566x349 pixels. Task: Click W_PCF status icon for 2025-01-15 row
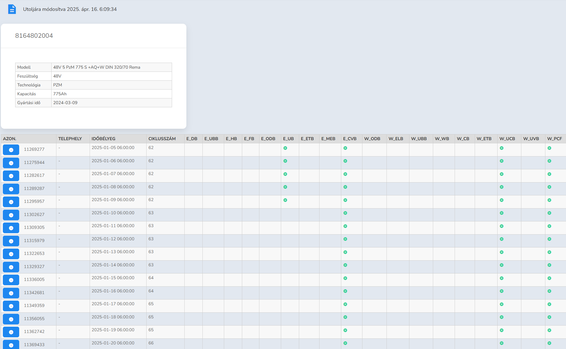coord(549,278)
